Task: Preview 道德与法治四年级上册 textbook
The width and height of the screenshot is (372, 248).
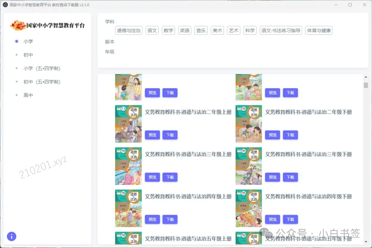Action: pos(152,219)
